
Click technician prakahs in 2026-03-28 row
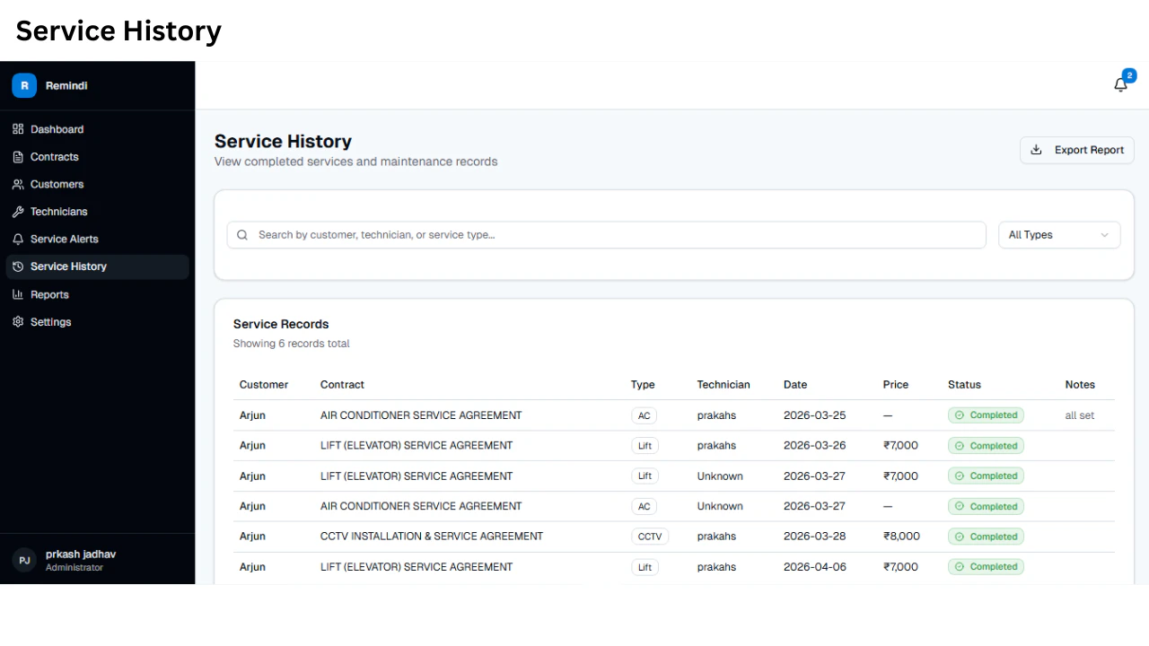(716, 537)
